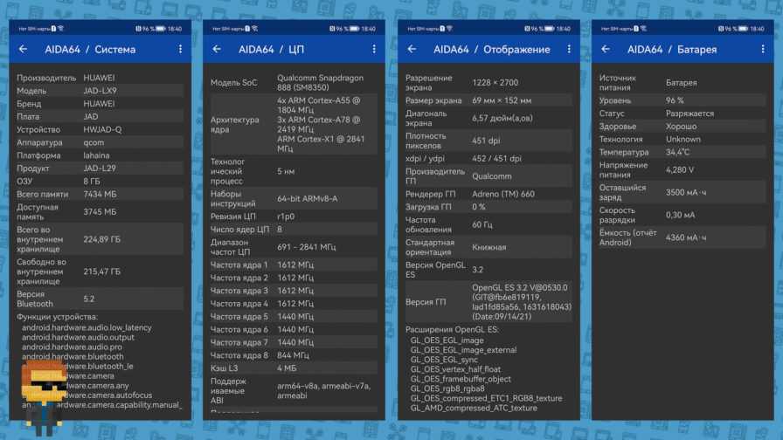Select the GL_OES_vertex_half_float extension entry
783x440 pixels.
457,369
